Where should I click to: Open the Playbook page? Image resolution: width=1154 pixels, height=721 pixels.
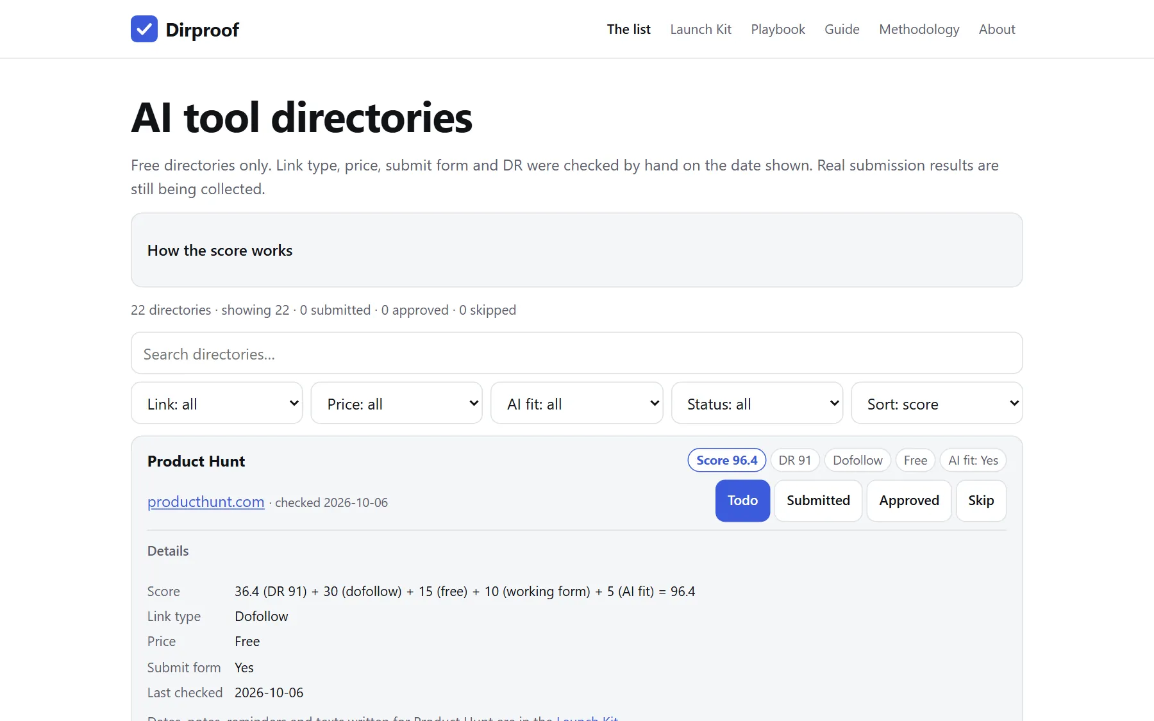(x=778, y=29)
